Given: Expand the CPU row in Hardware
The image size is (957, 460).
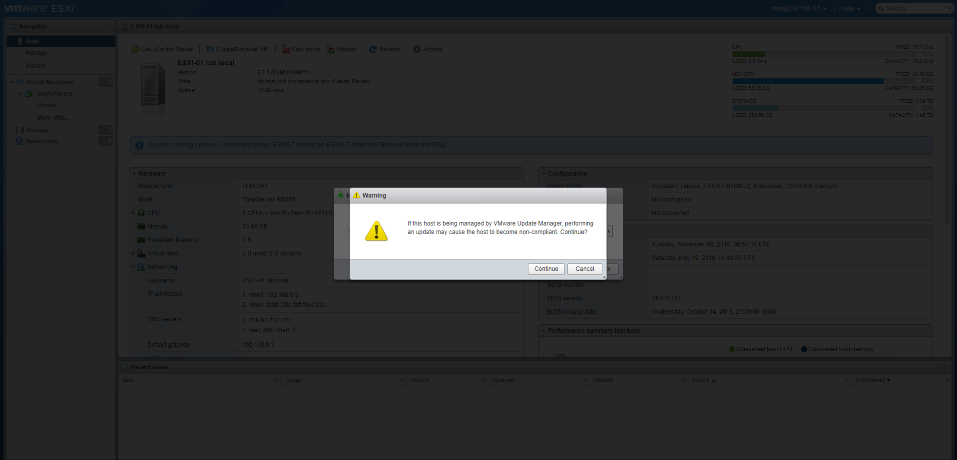Looking at the screenshot, I should (x=133, y=213).
